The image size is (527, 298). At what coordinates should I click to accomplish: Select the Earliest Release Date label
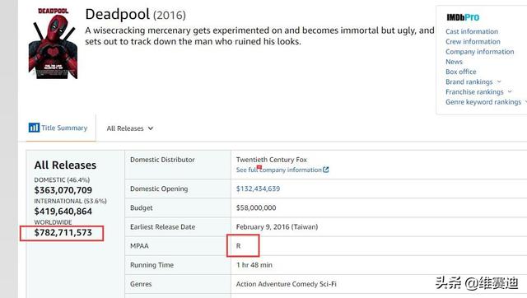(x=163, y=227)
